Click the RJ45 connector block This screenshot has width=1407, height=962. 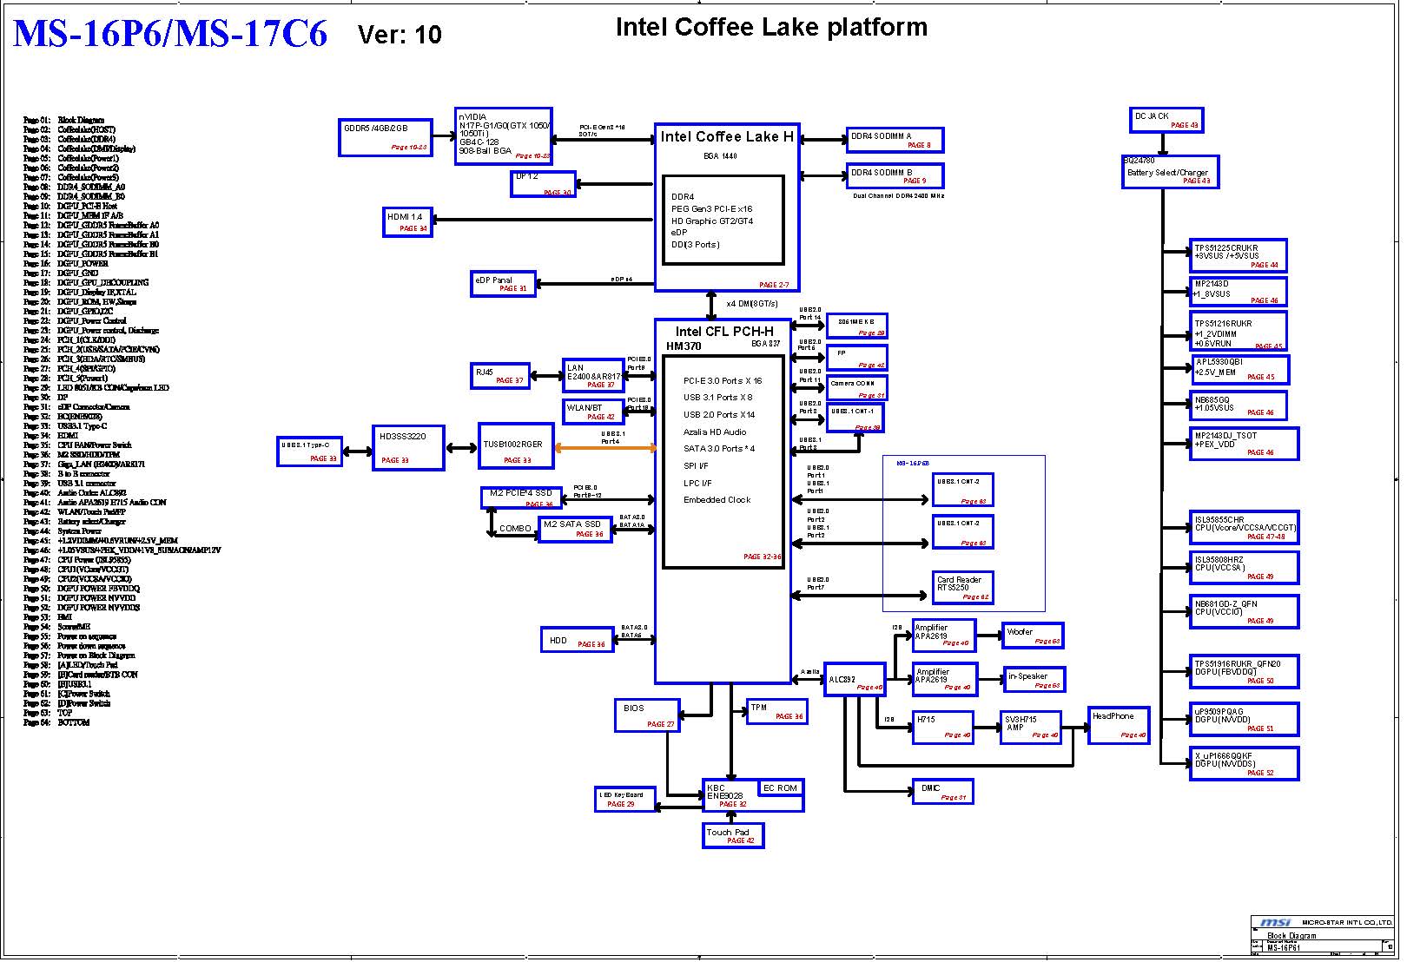tap(500, 376)
